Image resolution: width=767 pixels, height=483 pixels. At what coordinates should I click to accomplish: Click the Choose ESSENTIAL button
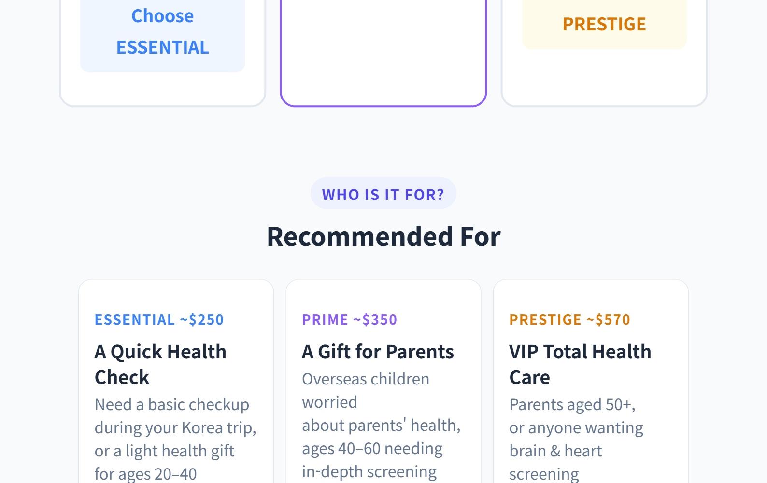pos(162,32)
